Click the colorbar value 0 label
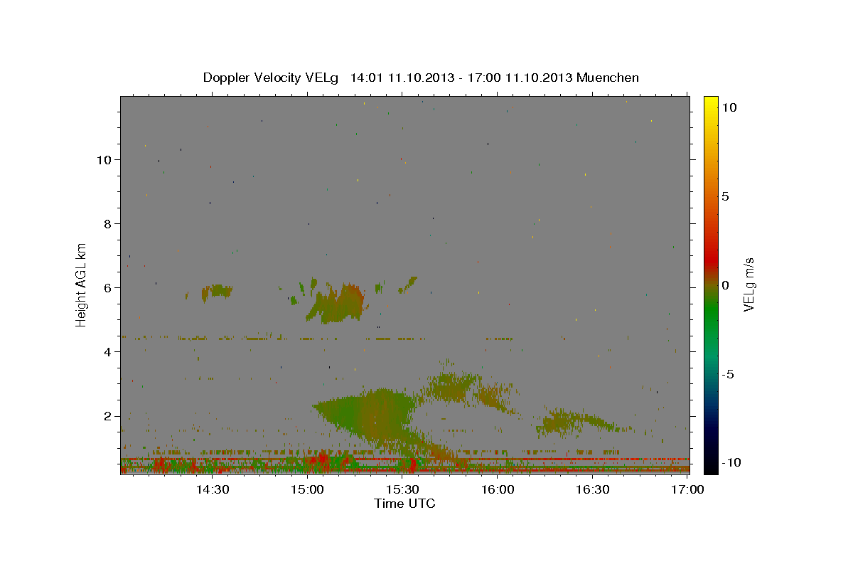Image resolution: width=853 pixels, height=569 pixels. pos(725,284)
